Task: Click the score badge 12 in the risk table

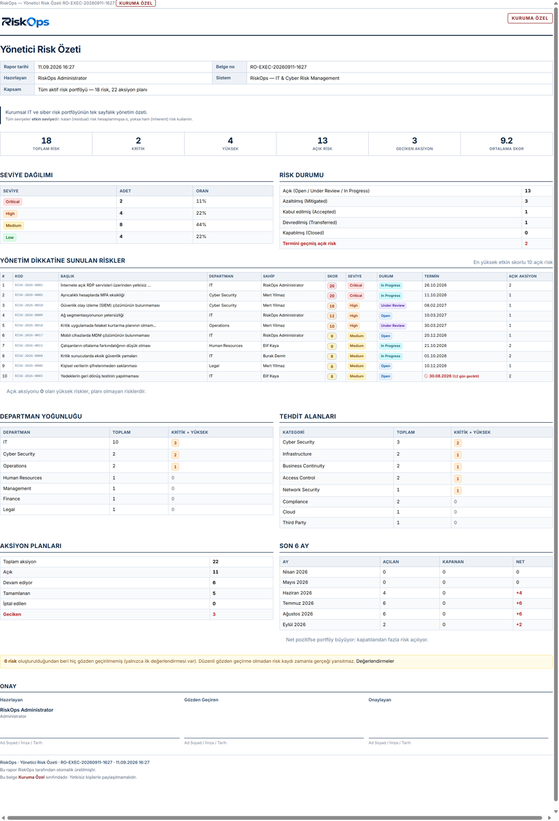Action: tap(332, 315)
